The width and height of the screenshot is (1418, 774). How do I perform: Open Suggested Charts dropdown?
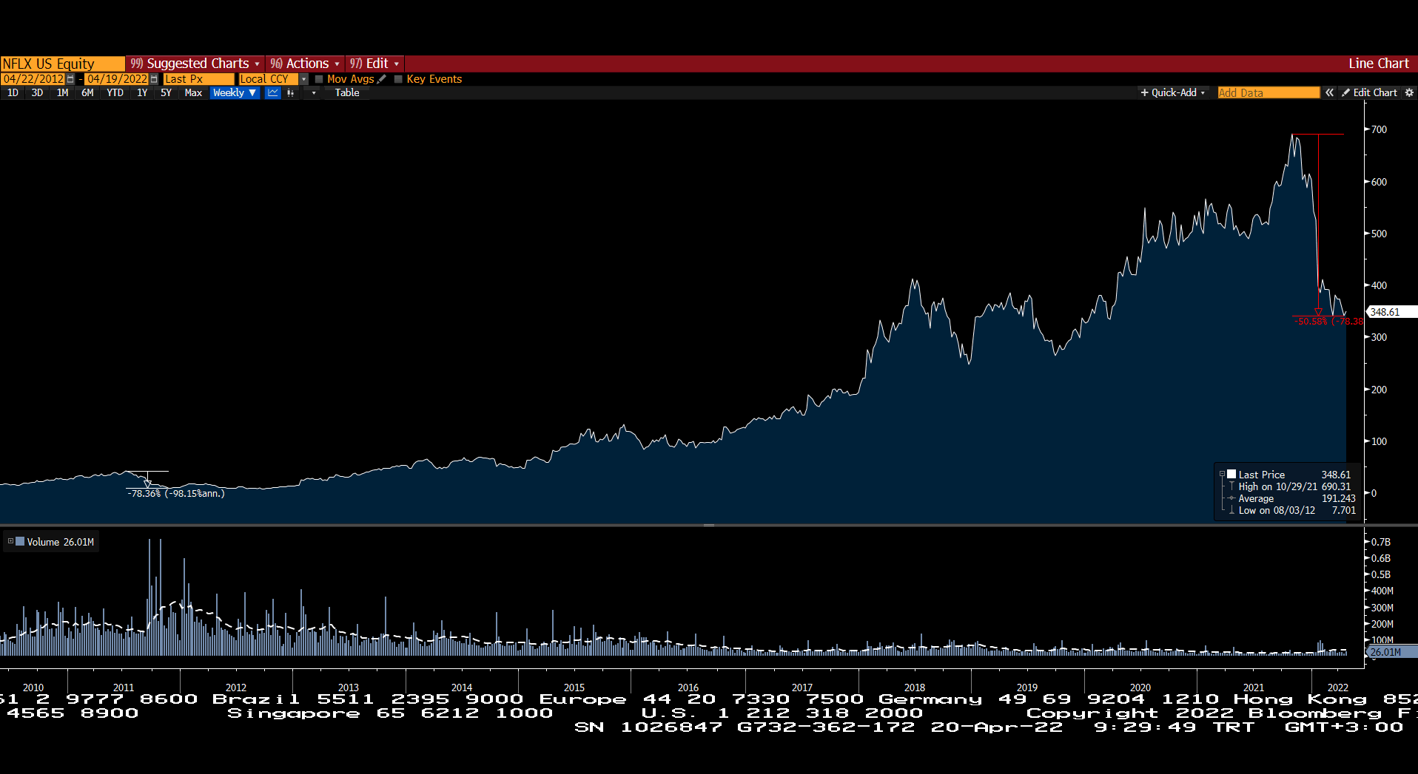click(x=195, y=64)
